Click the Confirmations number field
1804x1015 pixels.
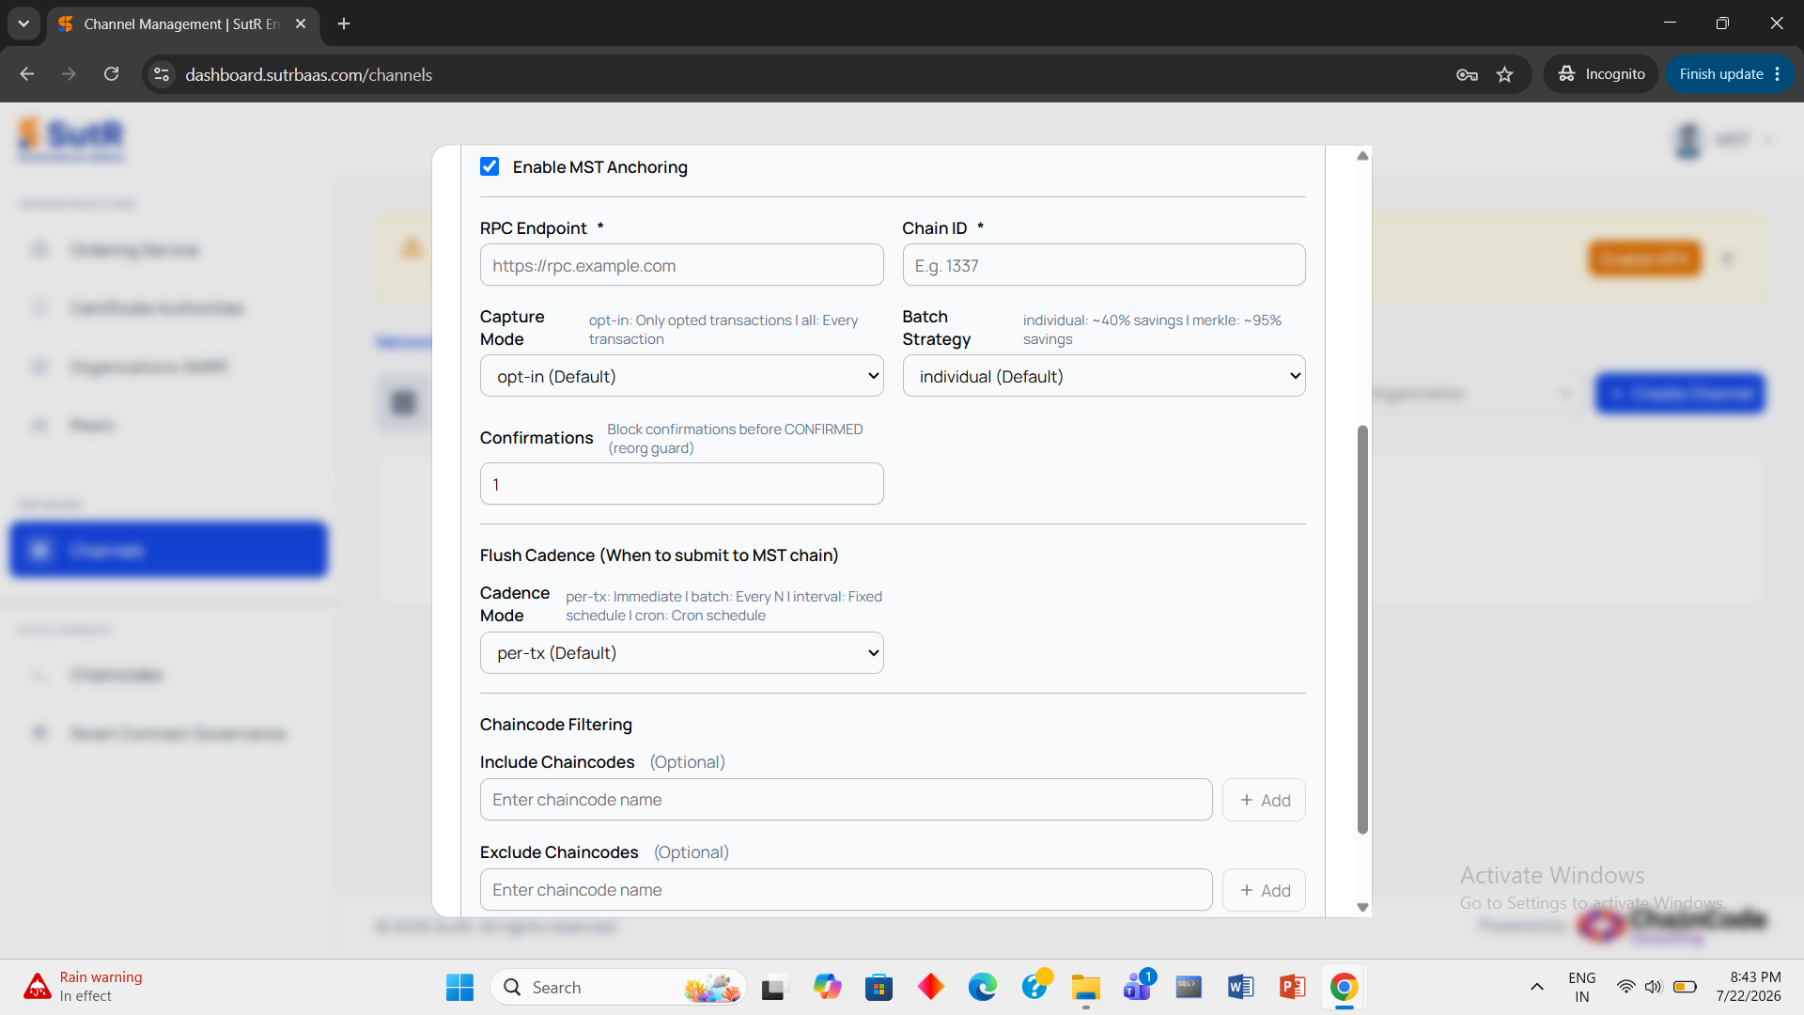point(681,484)
